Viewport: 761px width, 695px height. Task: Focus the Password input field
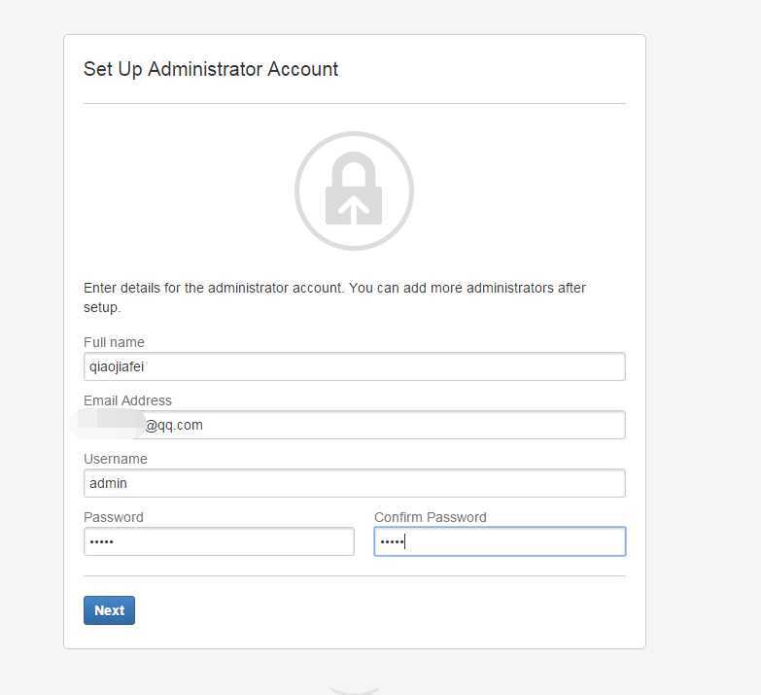[x=219, y=541]
